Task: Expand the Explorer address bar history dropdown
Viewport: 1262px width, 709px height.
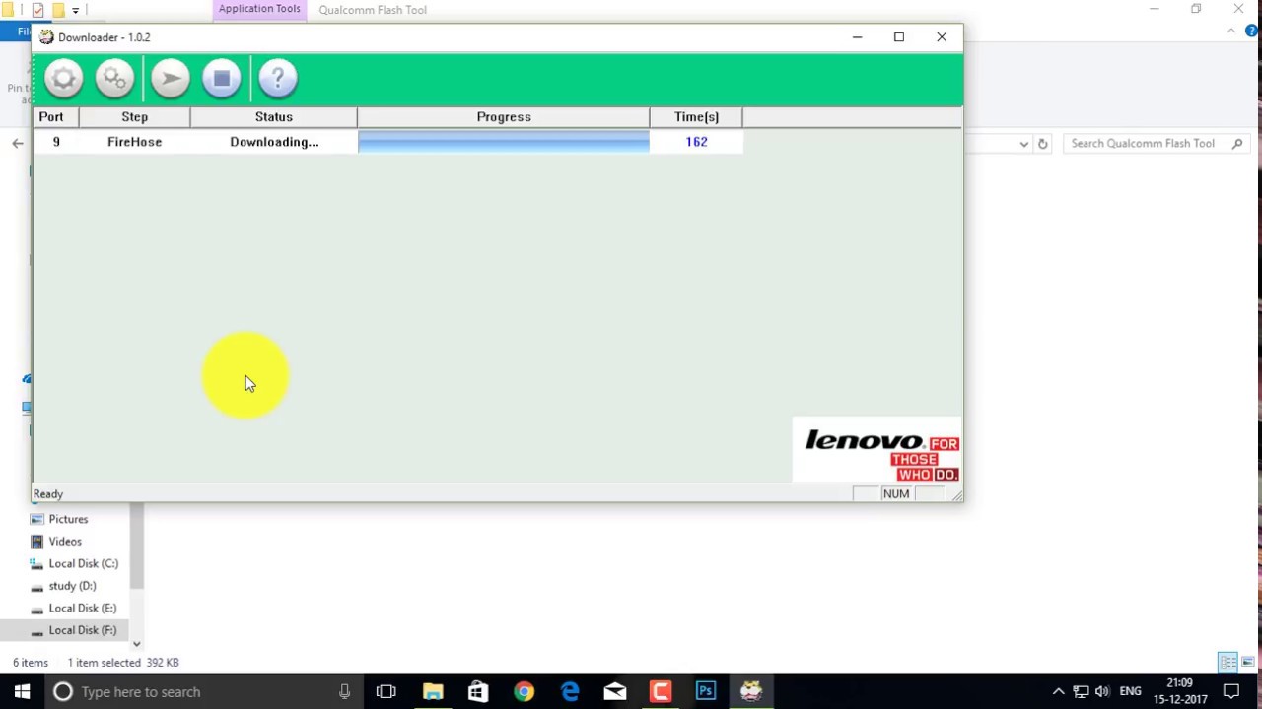Action: (1023, 144)
